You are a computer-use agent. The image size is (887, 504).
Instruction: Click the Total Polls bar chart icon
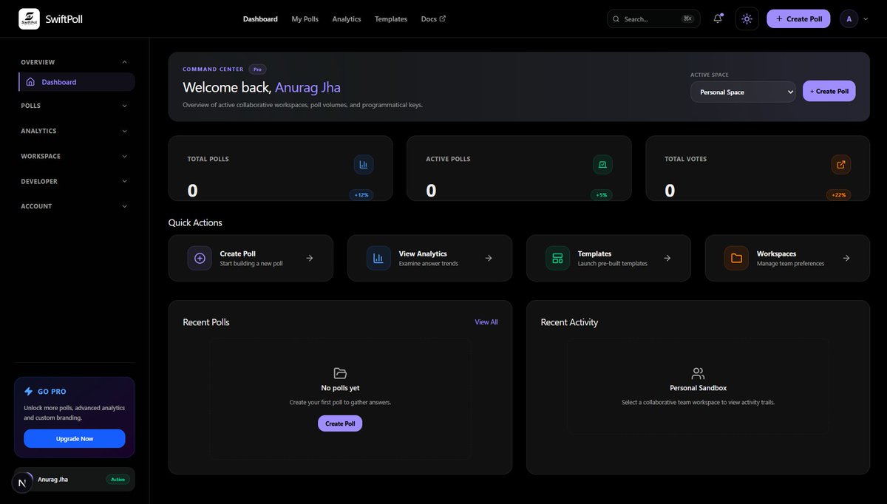click(x=364, y=165)
